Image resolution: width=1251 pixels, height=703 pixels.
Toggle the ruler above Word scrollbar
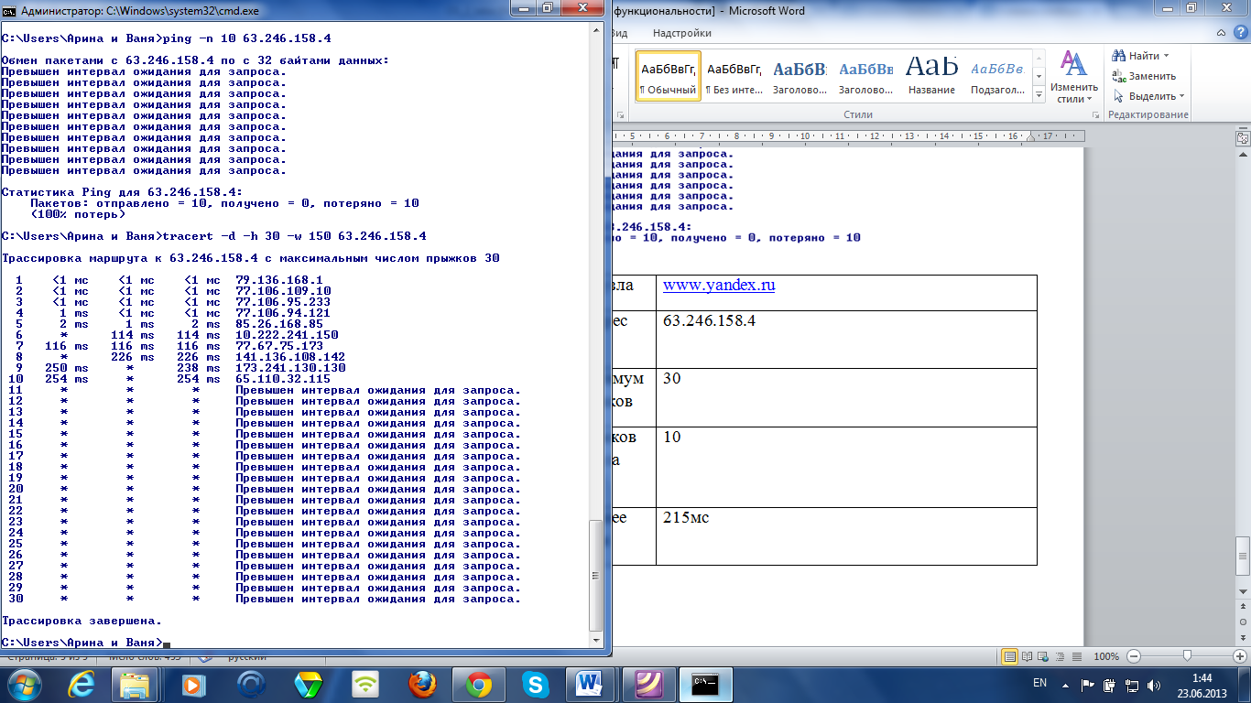pos(1243,138)
